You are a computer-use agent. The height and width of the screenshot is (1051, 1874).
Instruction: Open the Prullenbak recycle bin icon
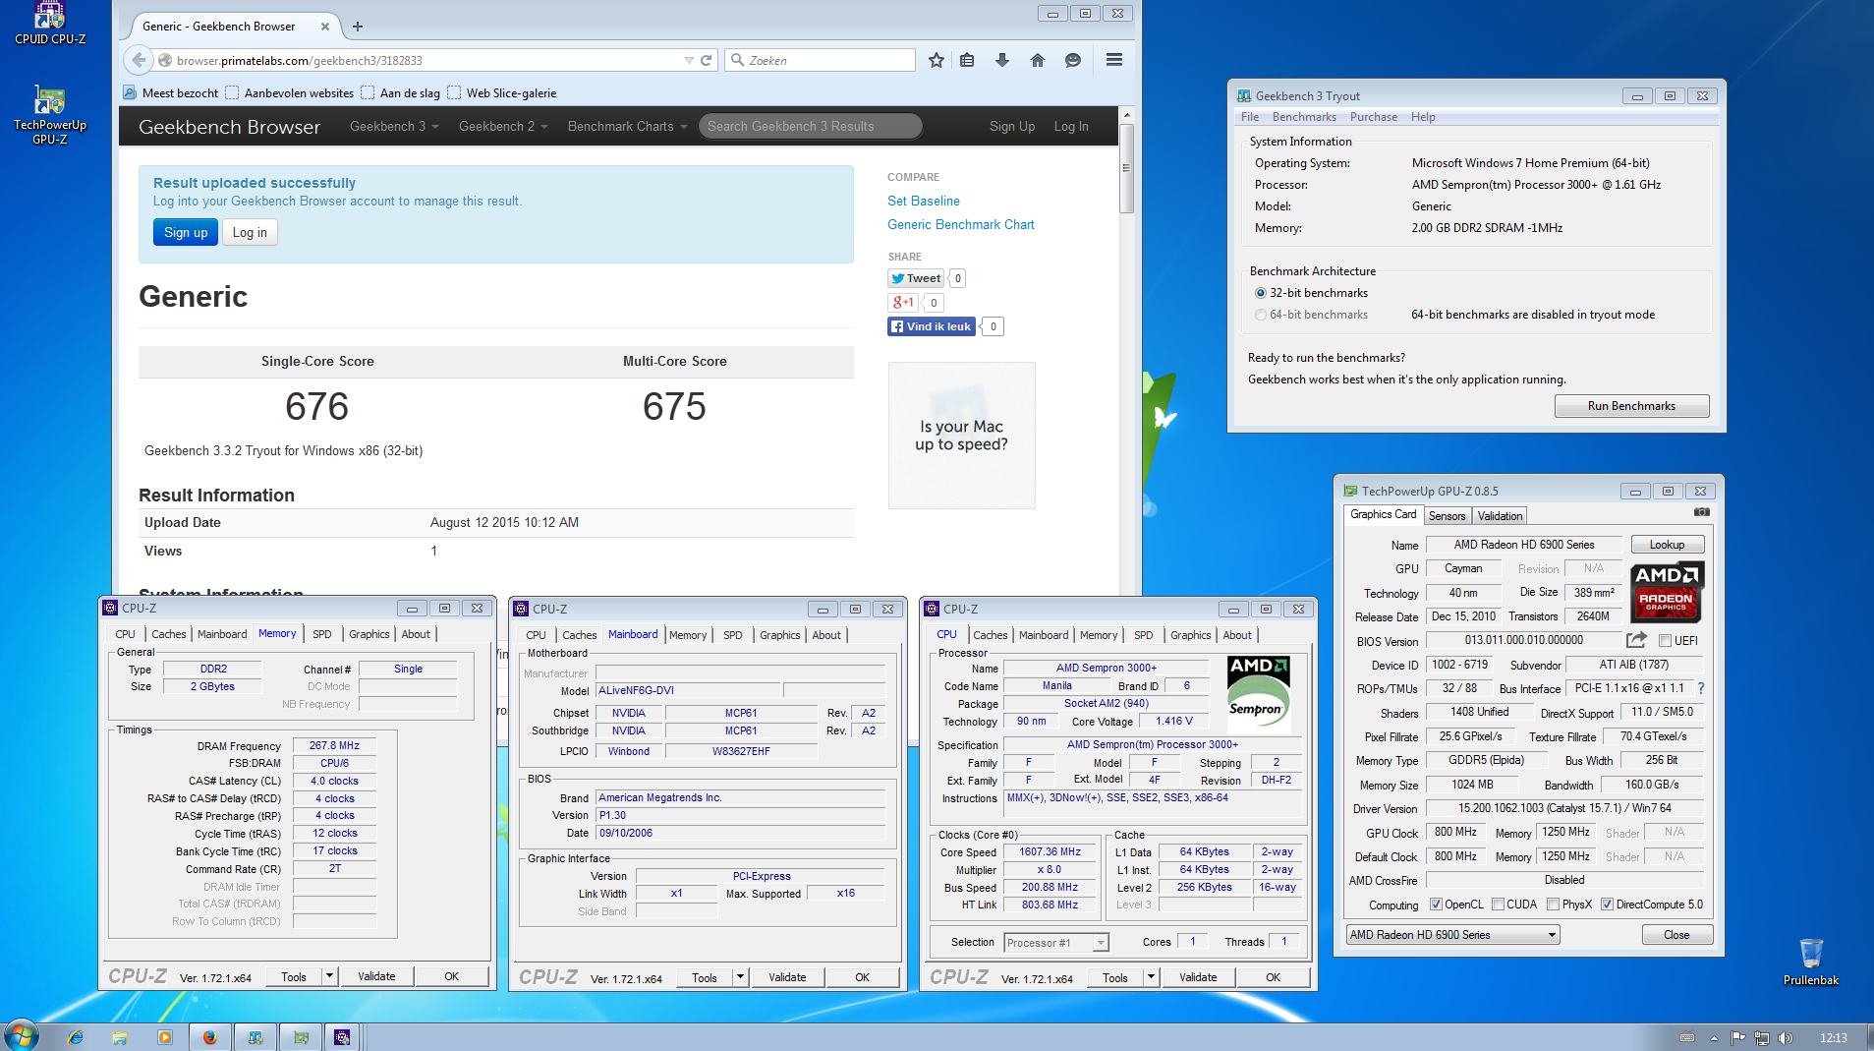click(1811, 961)
